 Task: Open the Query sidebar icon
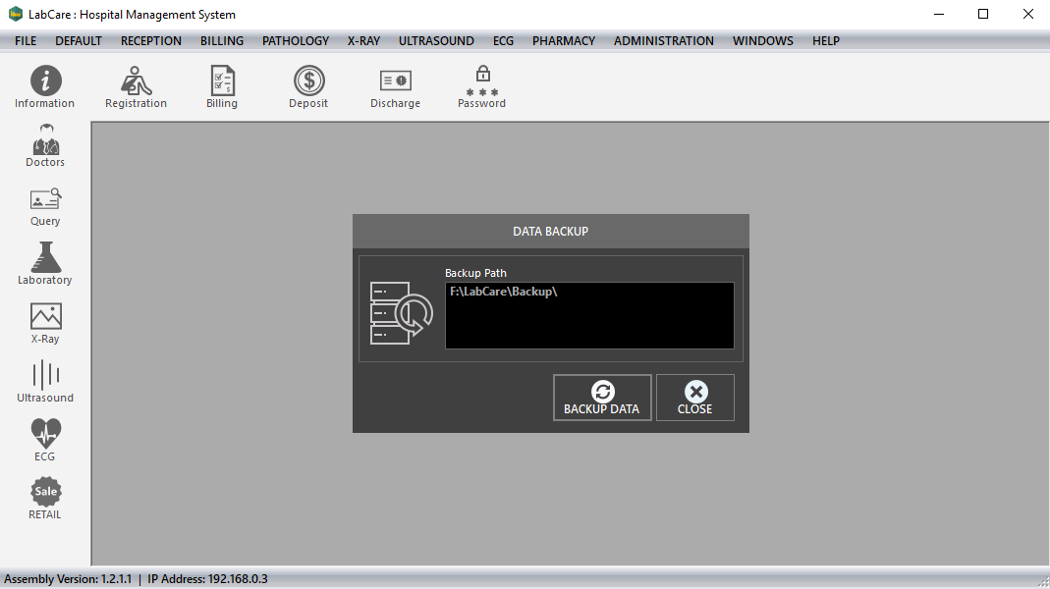coord(45,207)
